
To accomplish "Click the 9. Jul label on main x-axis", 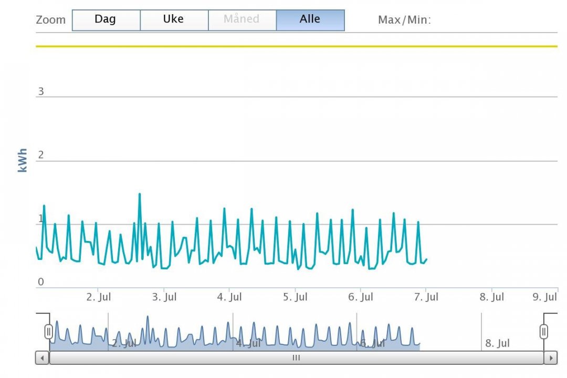I will pos(544,297).
